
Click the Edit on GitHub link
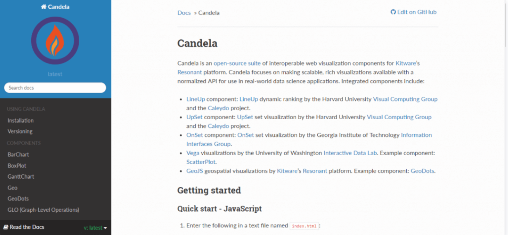[414, 12]
